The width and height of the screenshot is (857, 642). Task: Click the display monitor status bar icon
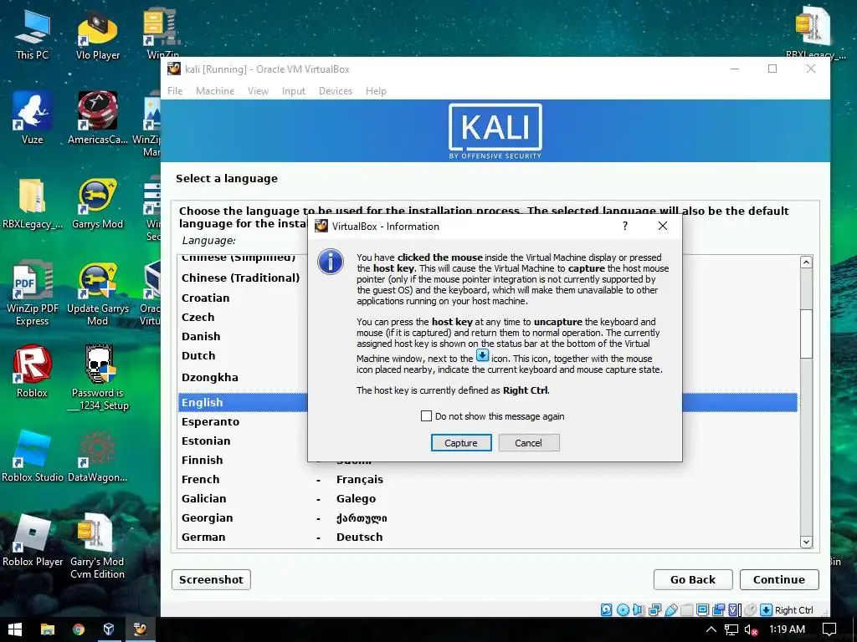[x=703, y=609]
